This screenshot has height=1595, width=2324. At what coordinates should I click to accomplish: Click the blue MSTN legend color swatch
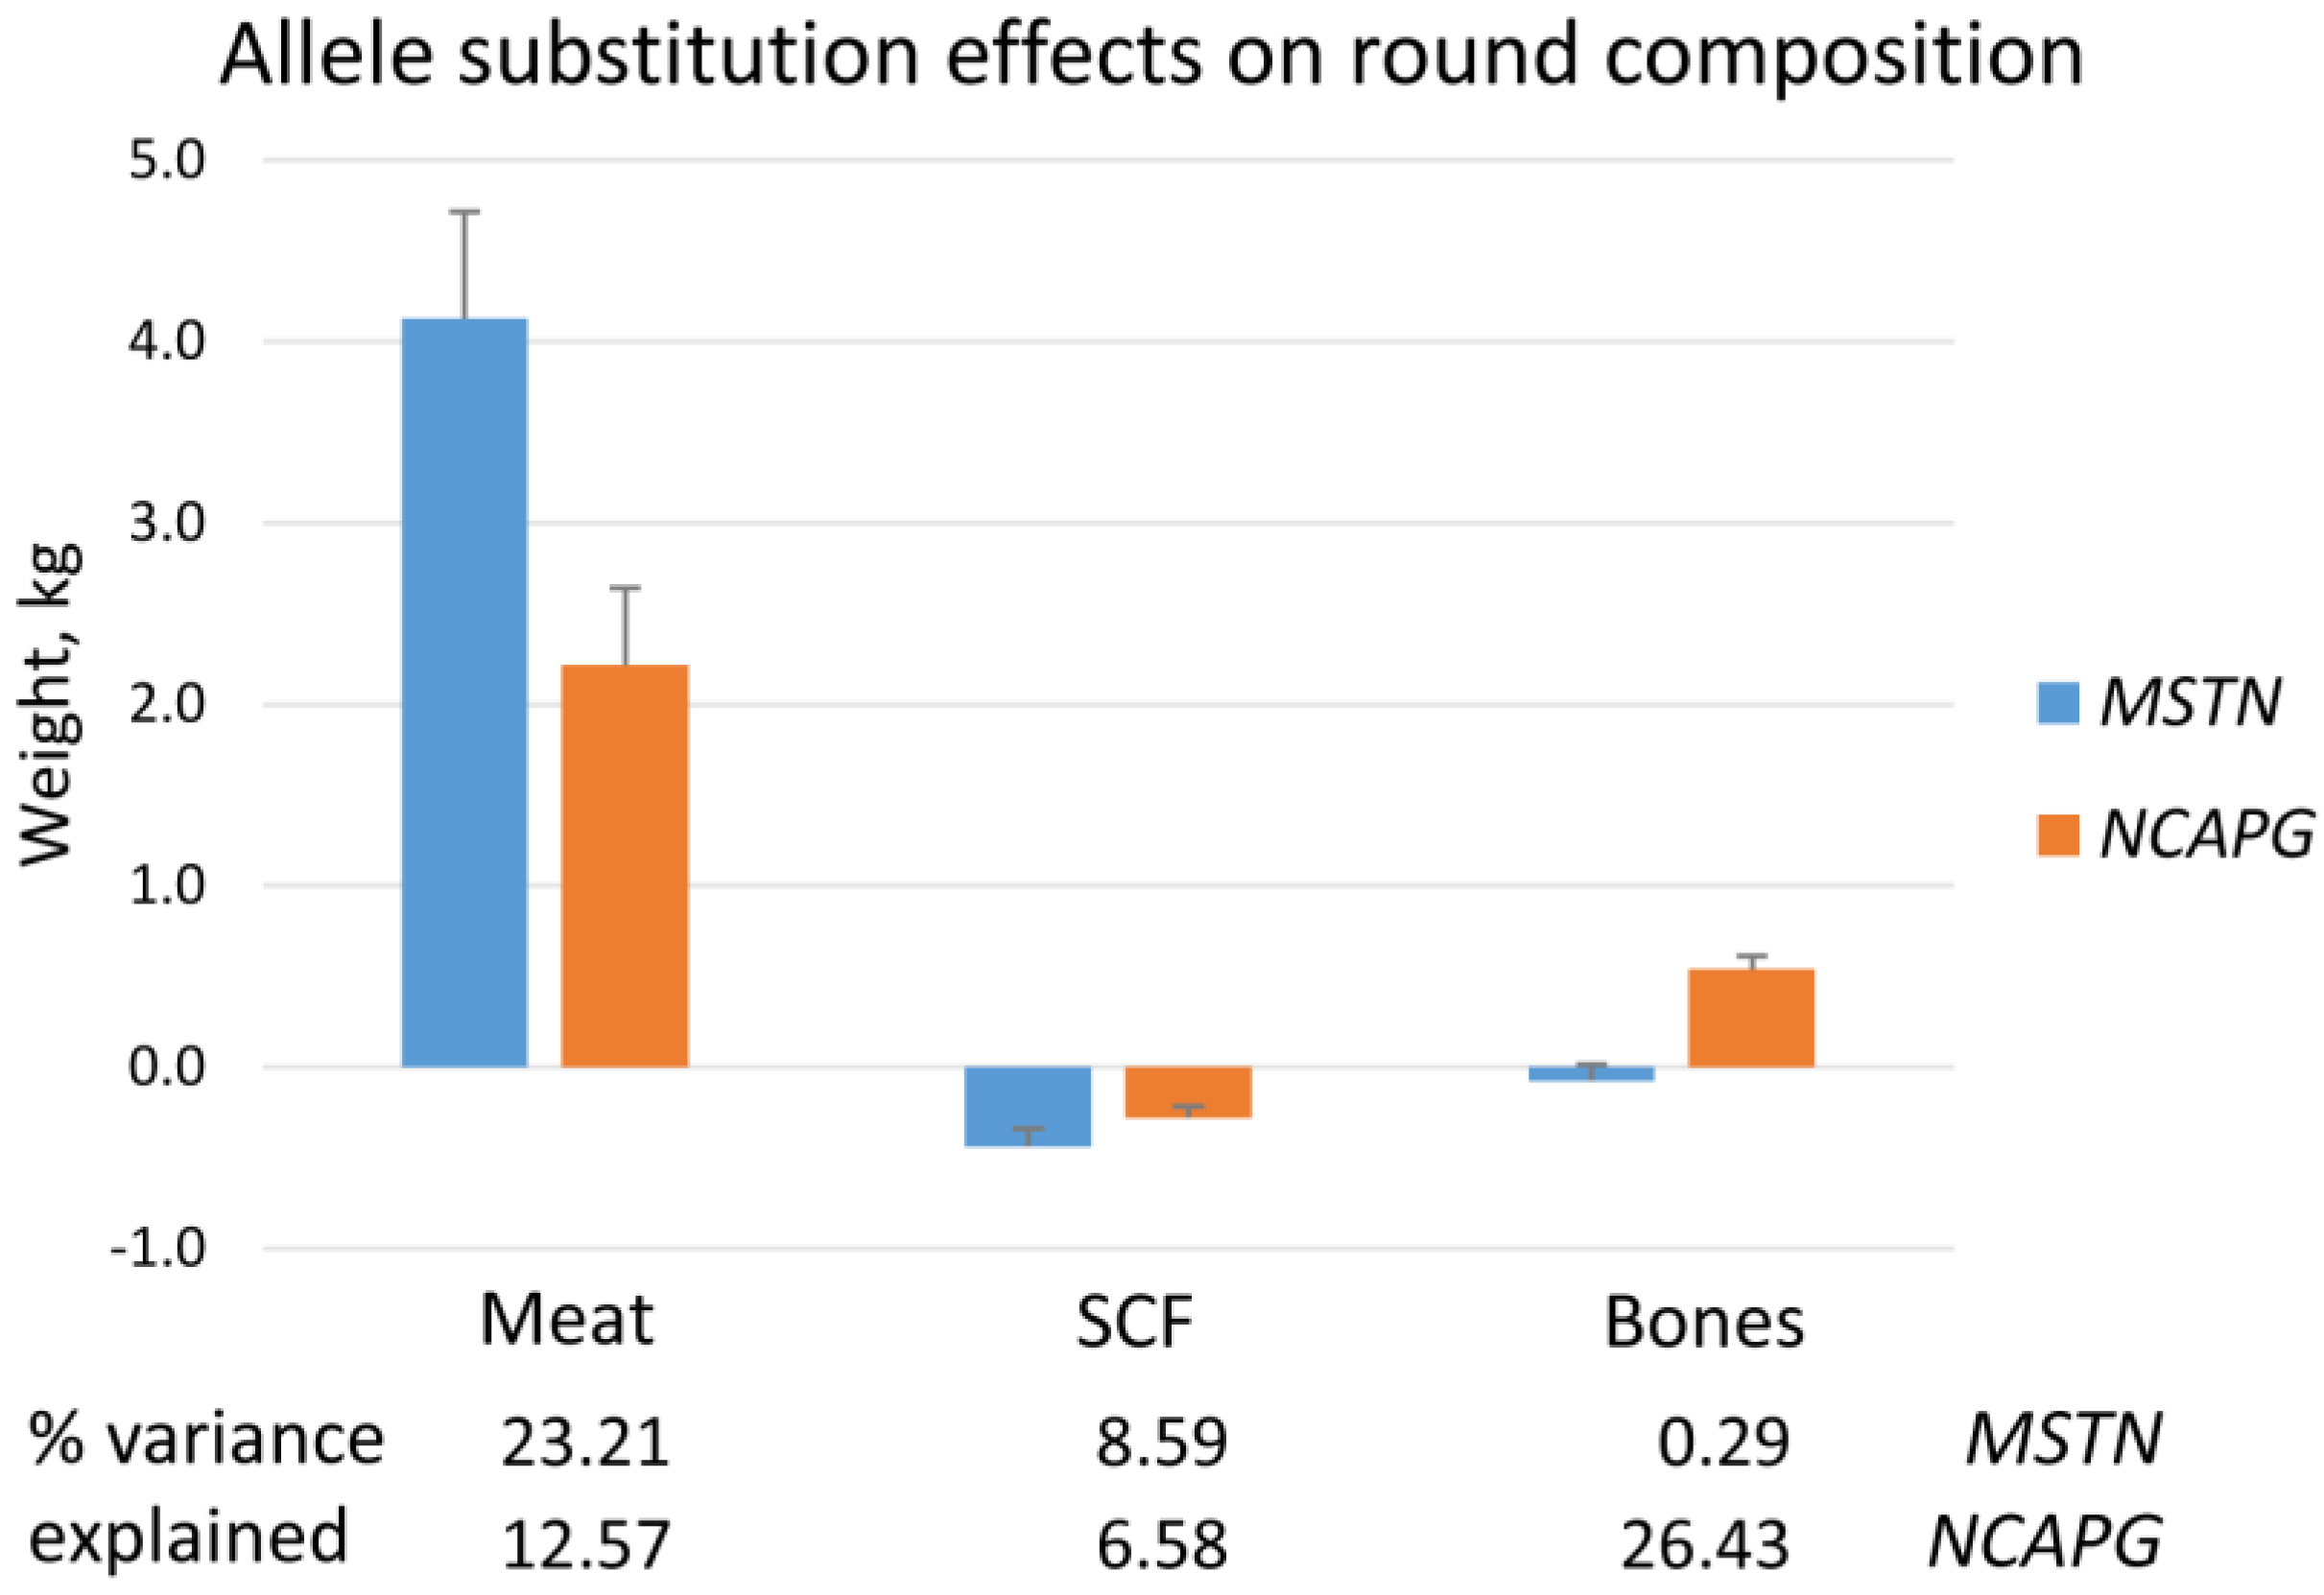point(2058,704)
